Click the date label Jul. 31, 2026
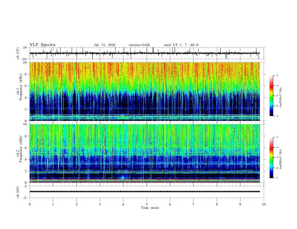Image resolution: width=297 pixels, height=229 pixels. point(105,45)
